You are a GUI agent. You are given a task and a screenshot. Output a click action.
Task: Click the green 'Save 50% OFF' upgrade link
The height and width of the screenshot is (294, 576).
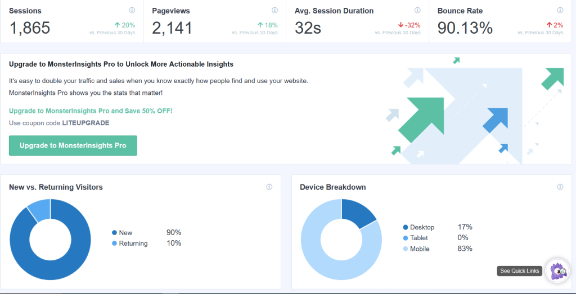point(91,111)
